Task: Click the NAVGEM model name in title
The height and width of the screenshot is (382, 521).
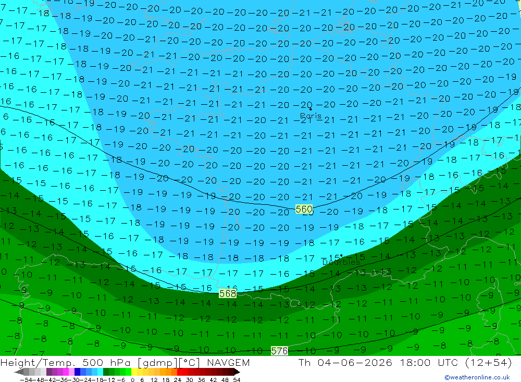Action: [228, 363]
